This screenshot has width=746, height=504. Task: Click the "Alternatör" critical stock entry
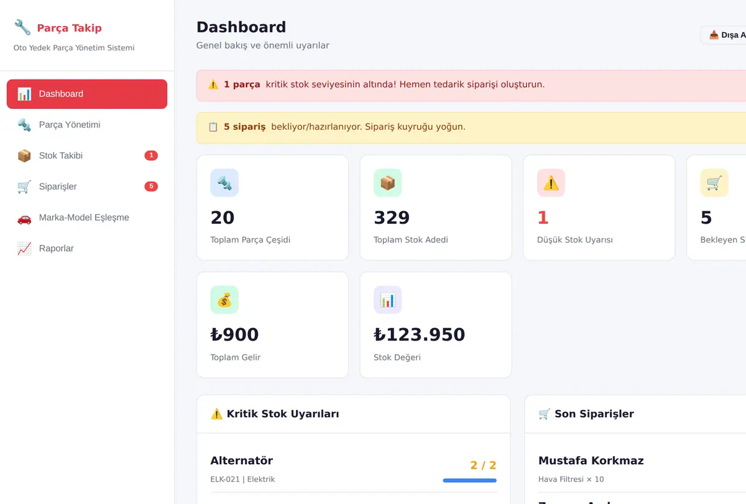pyautogui.click(x=242, y=460)
